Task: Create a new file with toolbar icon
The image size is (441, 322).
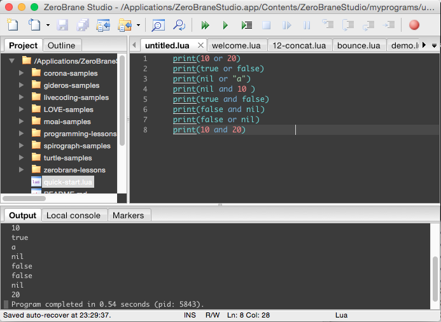Action: [13, 25]
